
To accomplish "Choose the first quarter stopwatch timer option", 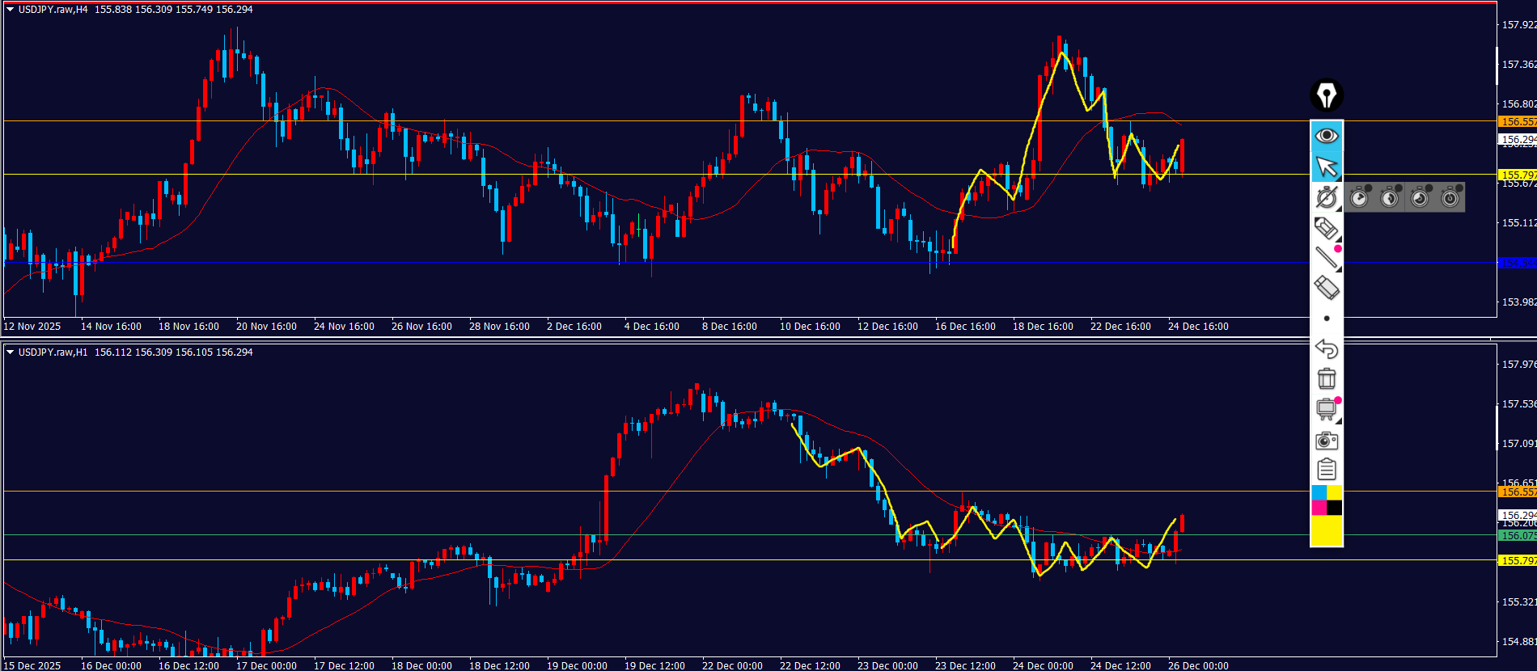I will 1360,197.
